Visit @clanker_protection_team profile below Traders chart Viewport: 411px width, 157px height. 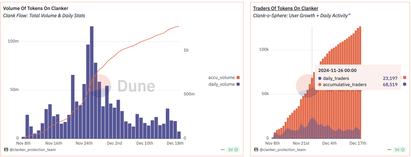[283, 150]
